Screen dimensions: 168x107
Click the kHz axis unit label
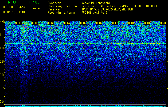coord(2,22)
